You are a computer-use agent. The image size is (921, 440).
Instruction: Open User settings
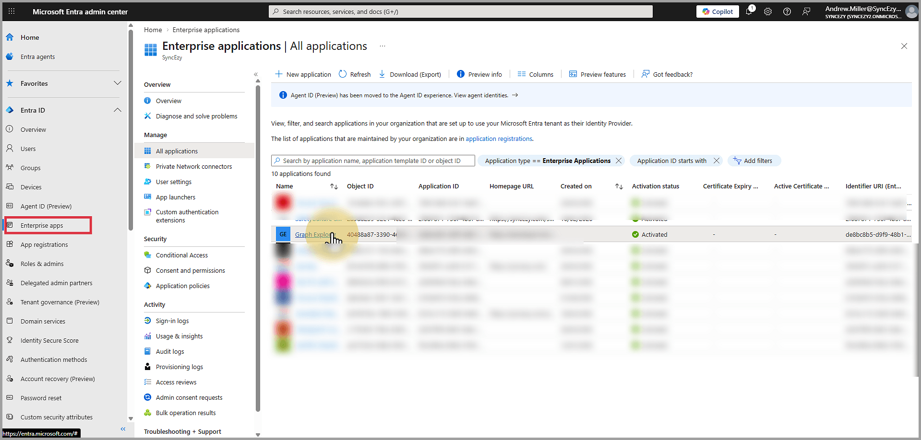[173, 182]
